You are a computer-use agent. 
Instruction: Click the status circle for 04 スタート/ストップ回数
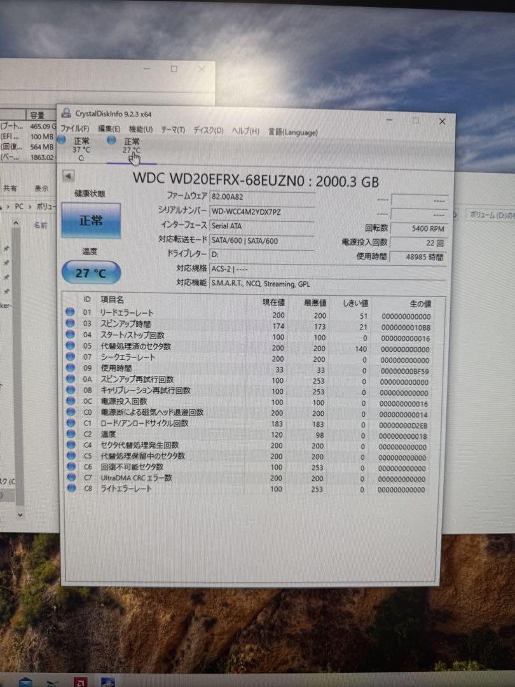coord(70,335)
